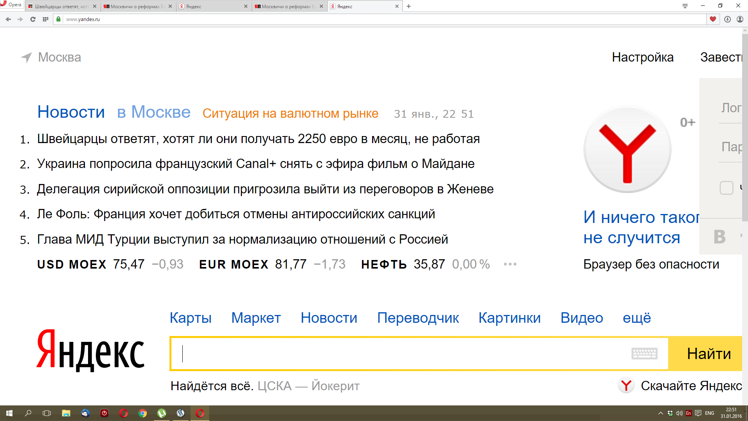Viewport: 748px width, 421px height.
Task: Open the Speed Dial grid icon
Action: click(x=45, y=19)
